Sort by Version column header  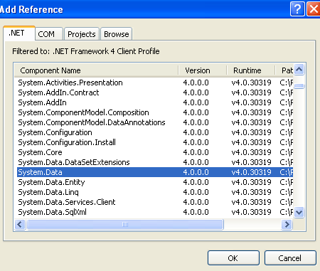click(x=203, y=70)
